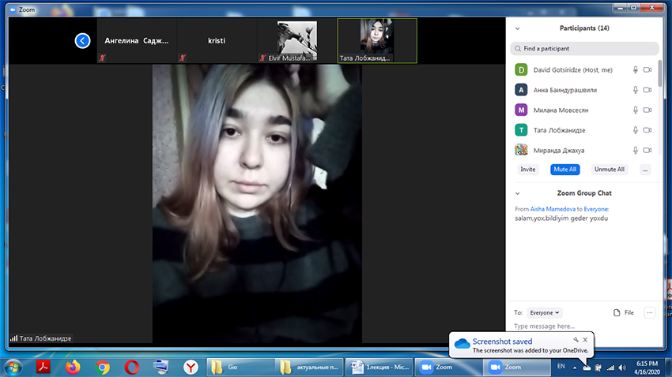Collapse the Zoom Group Chat chevron

[x=517, y=192]
